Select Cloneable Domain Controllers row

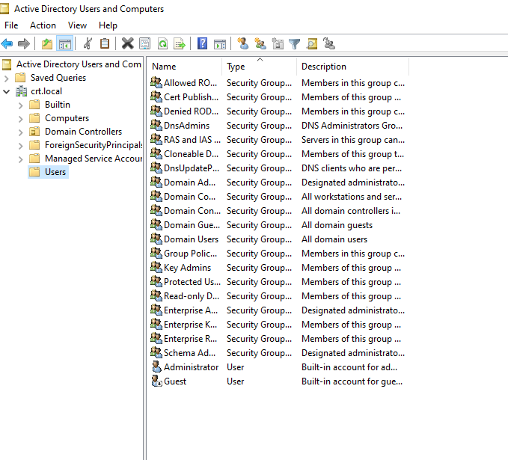click(x=278, y=153)
